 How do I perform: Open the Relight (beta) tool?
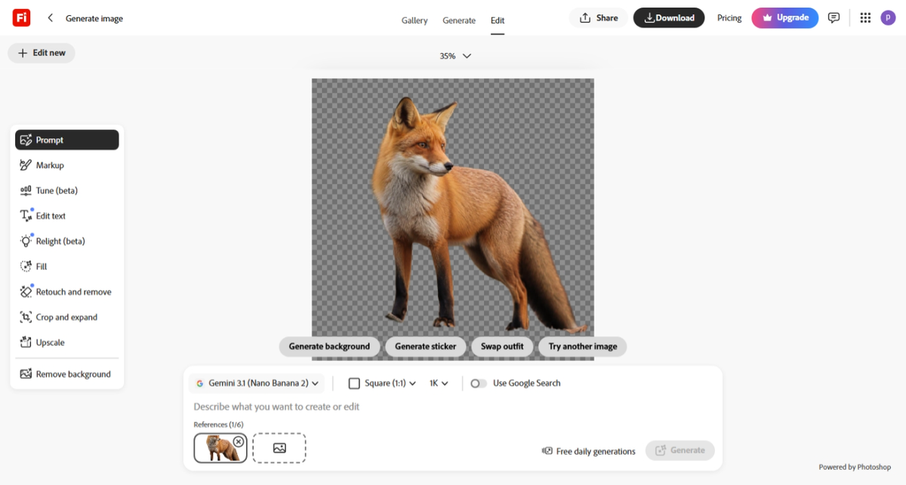67,241
